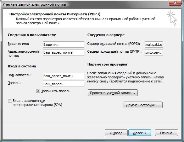Viewport: 184px width, 142px height.
Task: Toggle the Запомнить пароль checkbox
Action: tap(38, 91)
